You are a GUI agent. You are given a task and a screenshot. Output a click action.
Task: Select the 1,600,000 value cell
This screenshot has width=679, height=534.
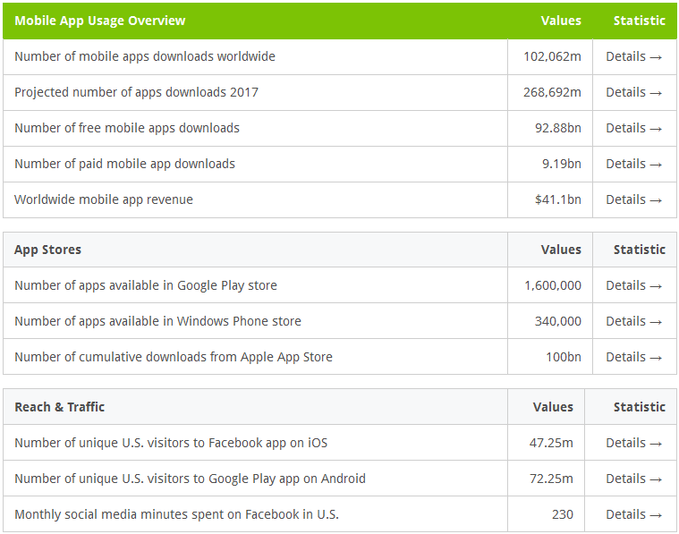(550, 285)
